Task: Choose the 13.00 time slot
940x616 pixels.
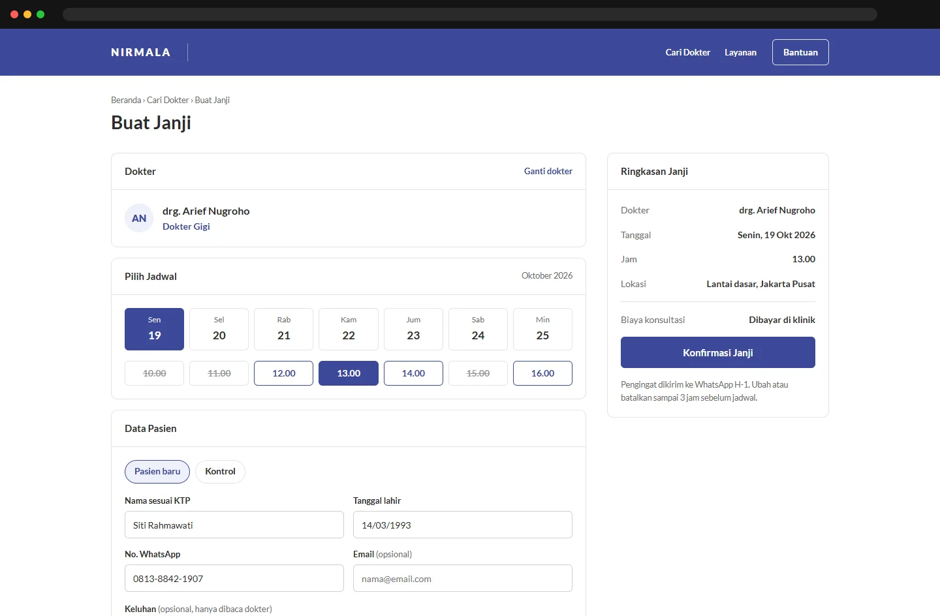Action: pos(349,373)
